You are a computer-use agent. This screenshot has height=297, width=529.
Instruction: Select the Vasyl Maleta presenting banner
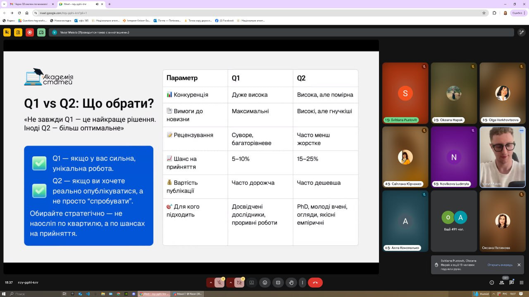[281, 32]
